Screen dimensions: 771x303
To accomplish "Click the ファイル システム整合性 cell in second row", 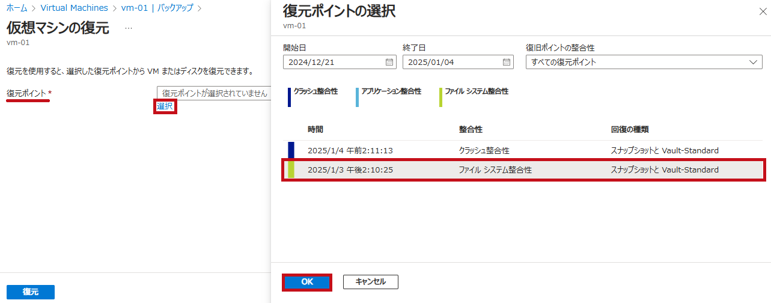I will click(495, 170).
